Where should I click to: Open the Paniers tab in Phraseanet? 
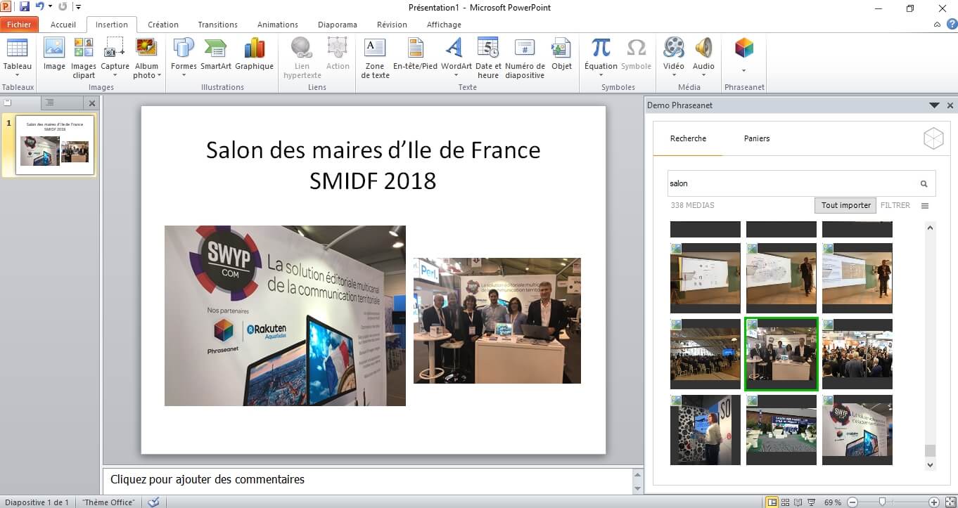[x=757, y=138]
